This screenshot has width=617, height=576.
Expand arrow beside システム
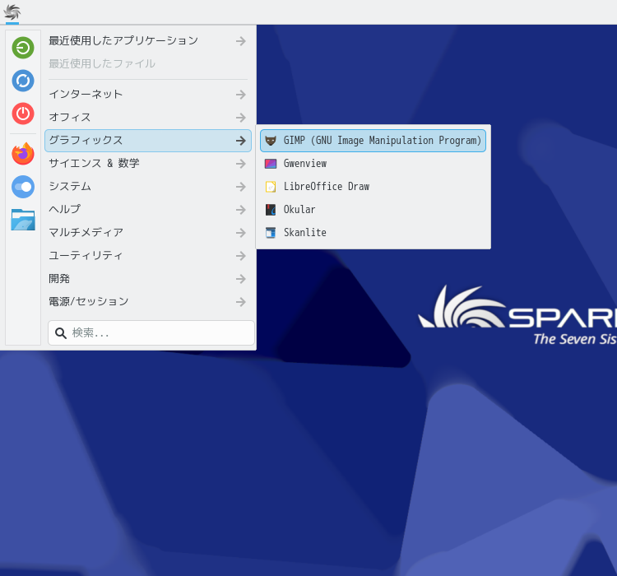click(x=241, y=187)
